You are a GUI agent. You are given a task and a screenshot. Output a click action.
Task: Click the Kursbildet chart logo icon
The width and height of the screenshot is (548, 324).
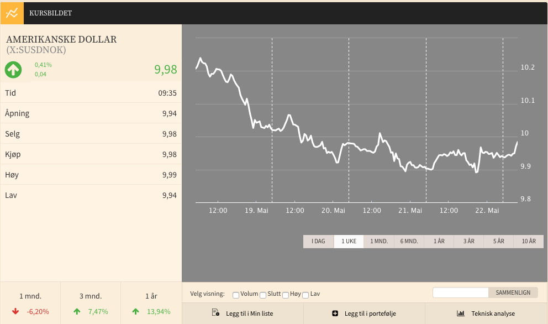pos(12,13)
